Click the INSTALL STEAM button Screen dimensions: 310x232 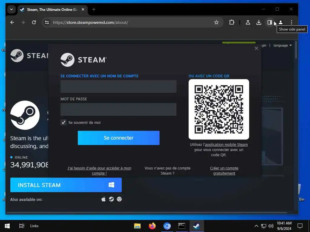pyautogui.click(x=66, y=185)
